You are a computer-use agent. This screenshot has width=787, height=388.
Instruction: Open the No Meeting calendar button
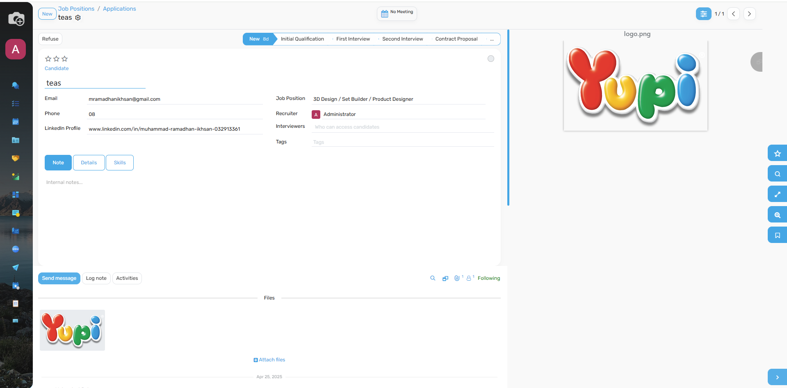[x=397, y=14]
